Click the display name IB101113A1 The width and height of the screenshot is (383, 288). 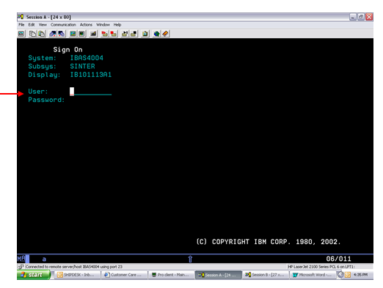pyautogui.click(x=91, y=75)
